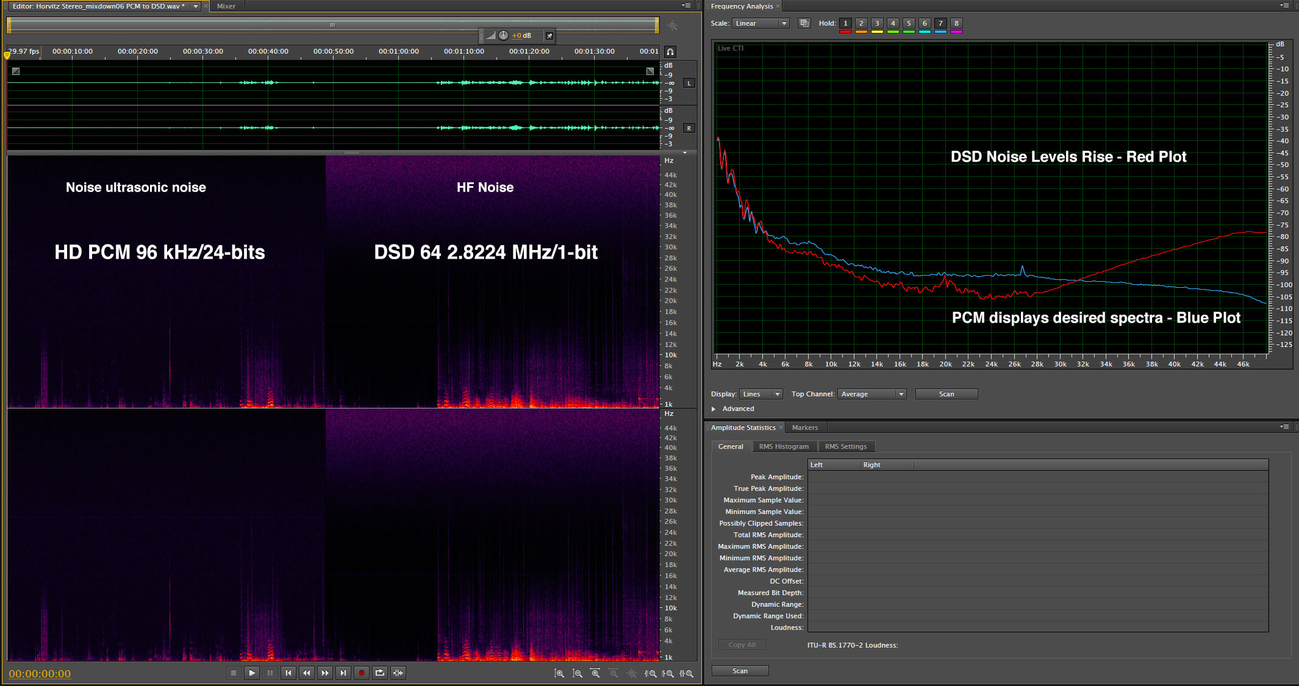Adjust the HUD amplitude knob

tap(503, 35)
